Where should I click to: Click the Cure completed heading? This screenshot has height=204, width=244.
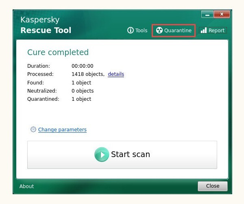click(58, 52)
